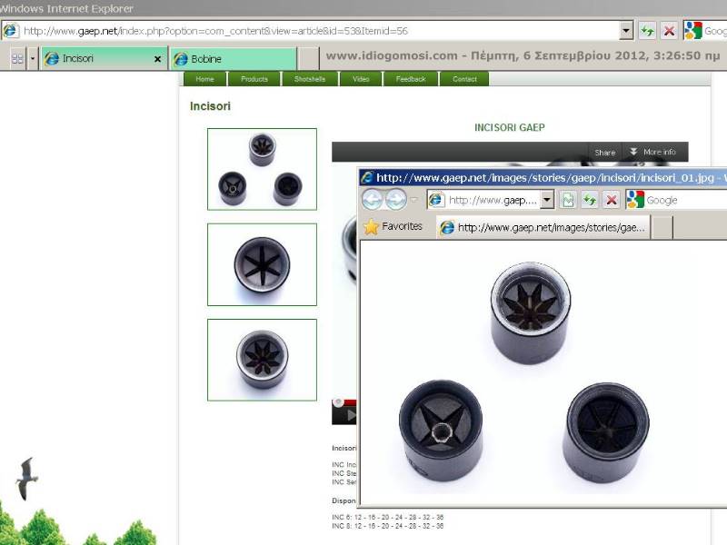Open Favorites in the popup window
Image resolution: width=727 pixels, height=545 pixels.
(393, 226)
